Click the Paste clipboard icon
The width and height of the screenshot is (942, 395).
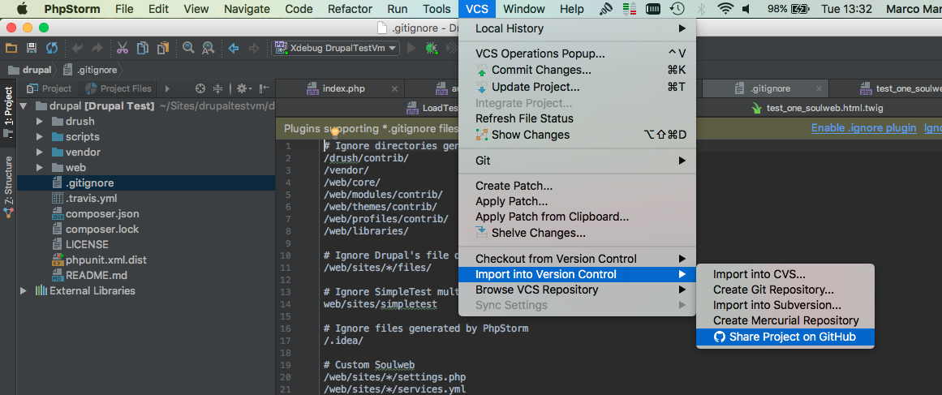pos(163,48)
